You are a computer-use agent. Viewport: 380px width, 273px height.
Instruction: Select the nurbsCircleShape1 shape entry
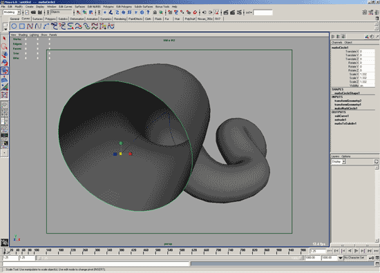click(347, 93)
